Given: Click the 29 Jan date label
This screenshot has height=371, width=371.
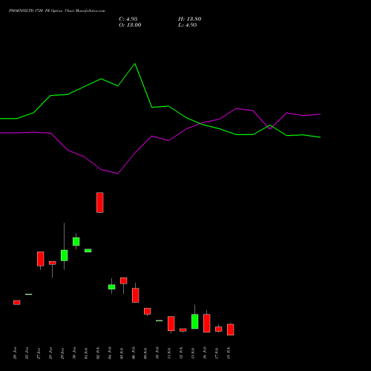Looking at the screenshot, I should pyautogui.click(x=63, y=353).
